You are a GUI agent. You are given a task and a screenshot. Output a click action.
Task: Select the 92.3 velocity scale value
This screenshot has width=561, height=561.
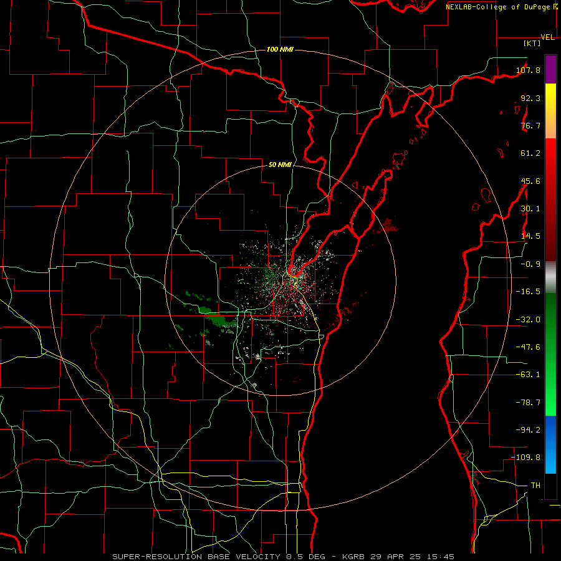coord(530,98)
